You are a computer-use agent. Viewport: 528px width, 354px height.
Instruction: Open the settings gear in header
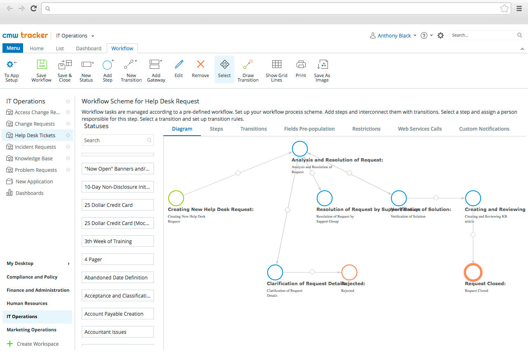[x=441, y=35]
